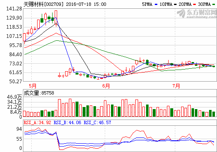Click the 7月 month label

pos(176,86)
